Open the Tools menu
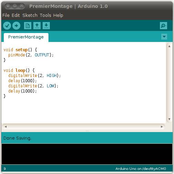The image size is (174, 174). click(45, 15)
